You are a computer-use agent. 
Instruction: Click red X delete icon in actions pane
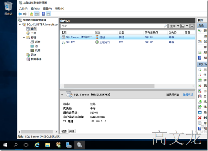(x=200, y=118)
